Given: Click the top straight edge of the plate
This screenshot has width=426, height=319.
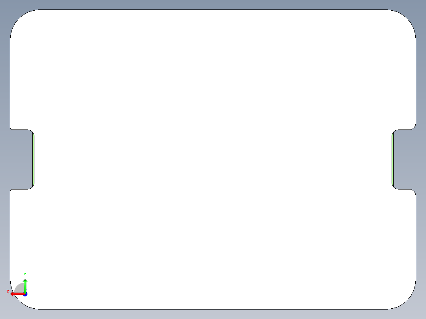Looking at the screenshot, I should click(x=213, y=10).
